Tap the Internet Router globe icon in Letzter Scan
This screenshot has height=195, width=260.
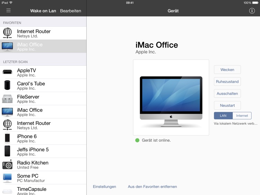pyautogui.click(x=8, y=125)
